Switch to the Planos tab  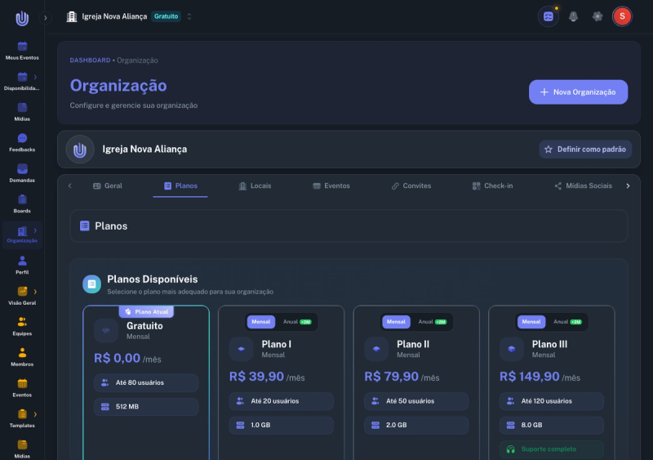(180, 186)
